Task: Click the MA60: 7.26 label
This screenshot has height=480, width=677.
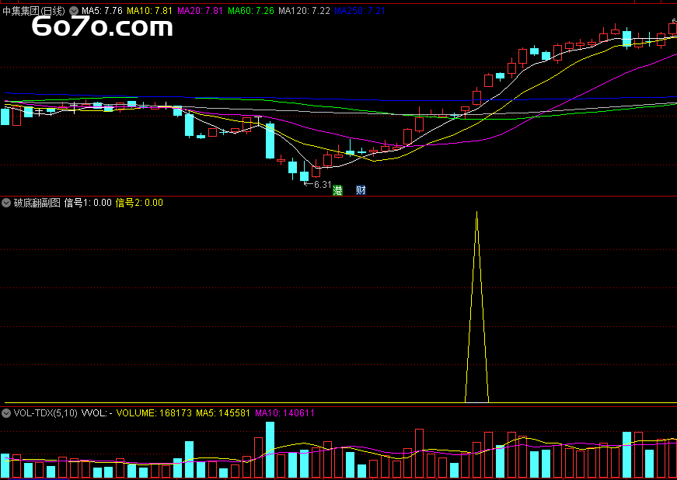Action: [x=251, y=11]
